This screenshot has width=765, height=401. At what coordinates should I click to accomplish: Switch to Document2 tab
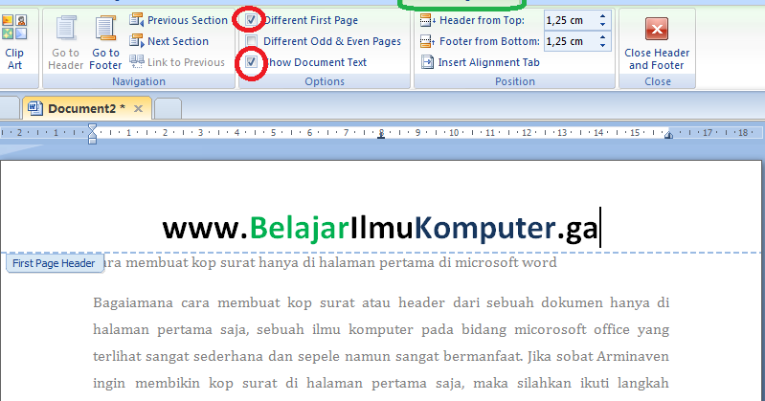point(86,108)
